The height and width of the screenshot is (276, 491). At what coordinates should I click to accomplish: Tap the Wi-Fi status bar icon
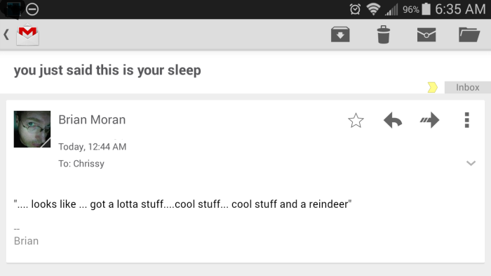[x=373, y=9]
